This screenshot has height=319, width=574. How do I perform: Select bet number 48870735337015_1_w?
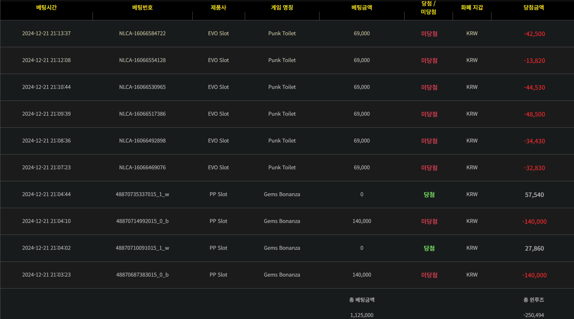point(142,195)
